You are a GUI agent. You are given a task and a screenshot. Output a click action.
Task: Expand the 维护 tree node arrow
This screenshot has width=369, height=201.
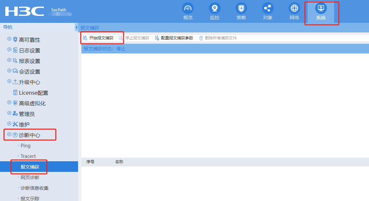(x=9, y=124)
